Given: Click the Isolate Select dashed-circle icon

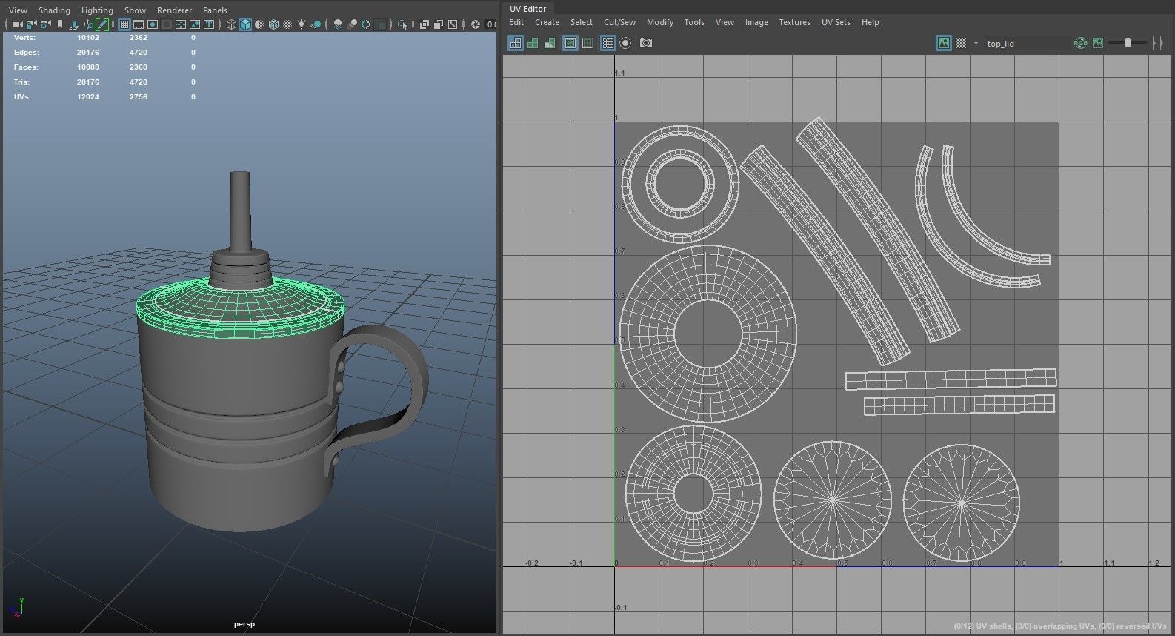Looking at the screenshot, I should (625, 43).
